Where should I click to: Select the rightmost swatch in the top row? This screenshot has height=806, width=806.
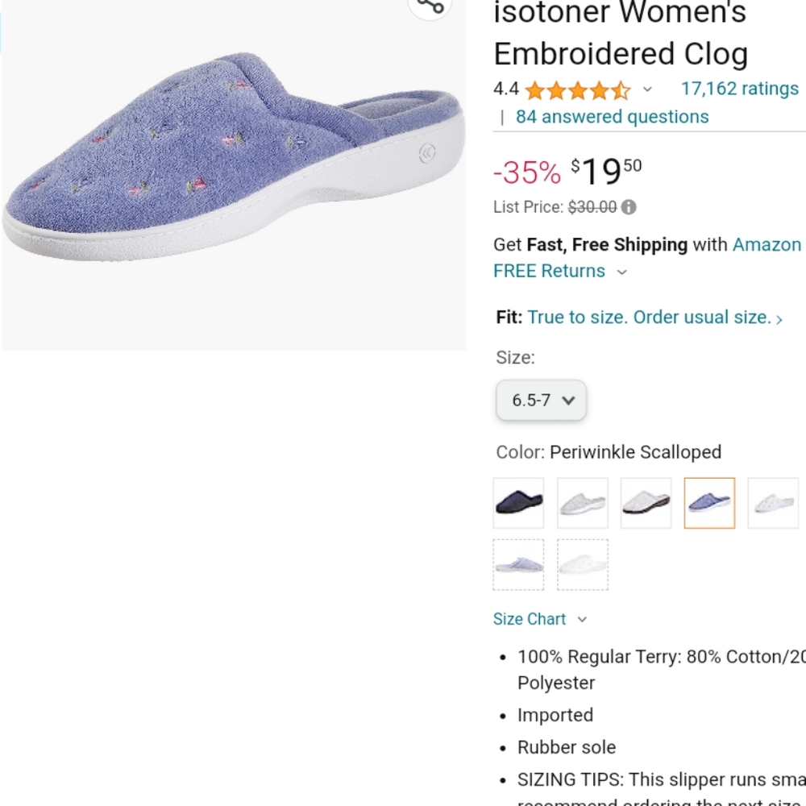[x=772, y=502]
